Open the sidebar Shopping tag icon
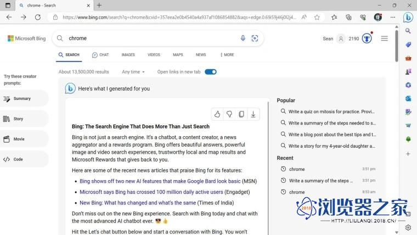This screenshot has width=417, height=235. [408, 44]
